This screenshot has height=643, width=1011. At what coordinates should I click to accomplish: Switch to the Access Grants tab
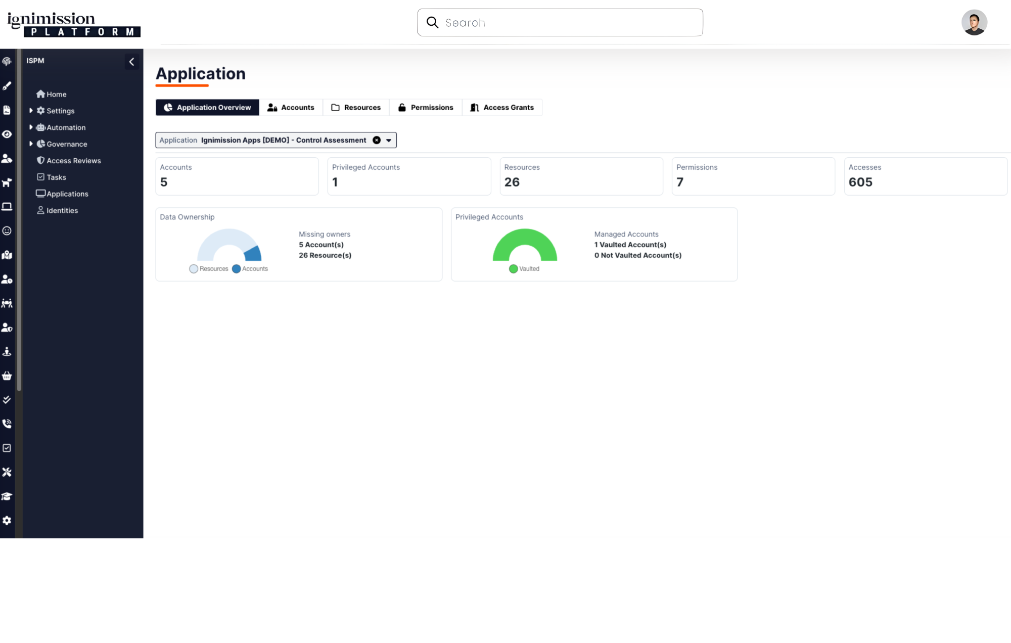[502, 108]
